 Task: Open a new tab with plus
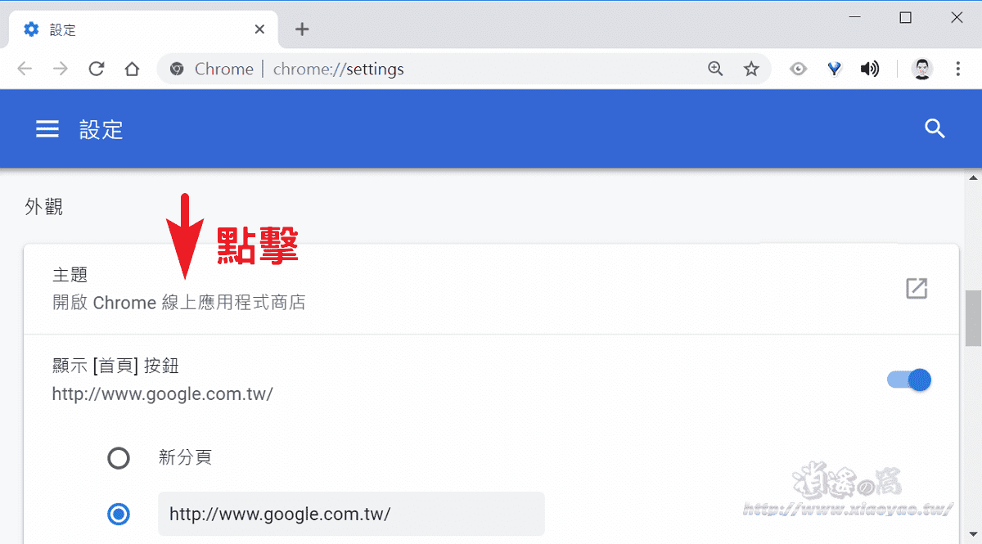(x=302, y=29)
